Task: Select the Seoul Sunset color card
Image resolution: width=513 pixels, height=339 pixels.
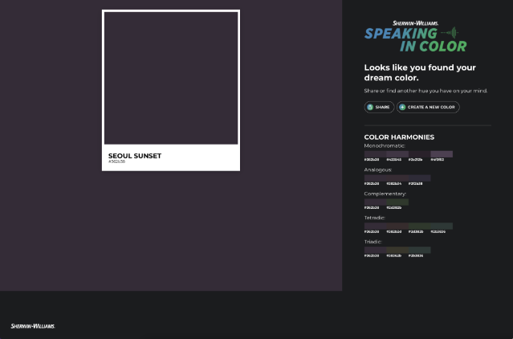Action: [x=171, y=90]
